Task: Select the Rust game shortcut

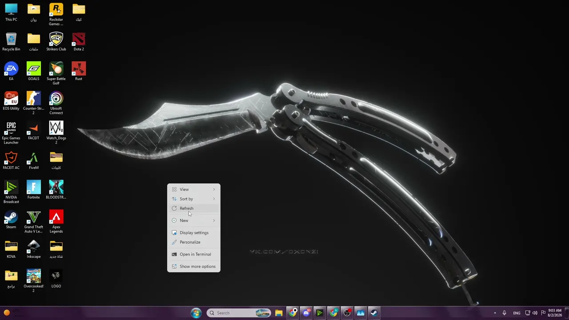Action: tap(79, 72)
